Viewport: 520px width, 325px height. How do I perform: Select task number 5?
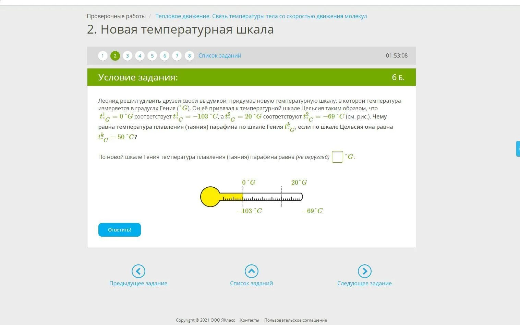pyautogui.click(x=152, y=55)
